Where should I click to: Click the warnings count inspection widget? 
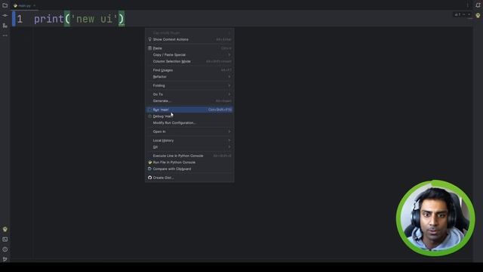point(458,14)
